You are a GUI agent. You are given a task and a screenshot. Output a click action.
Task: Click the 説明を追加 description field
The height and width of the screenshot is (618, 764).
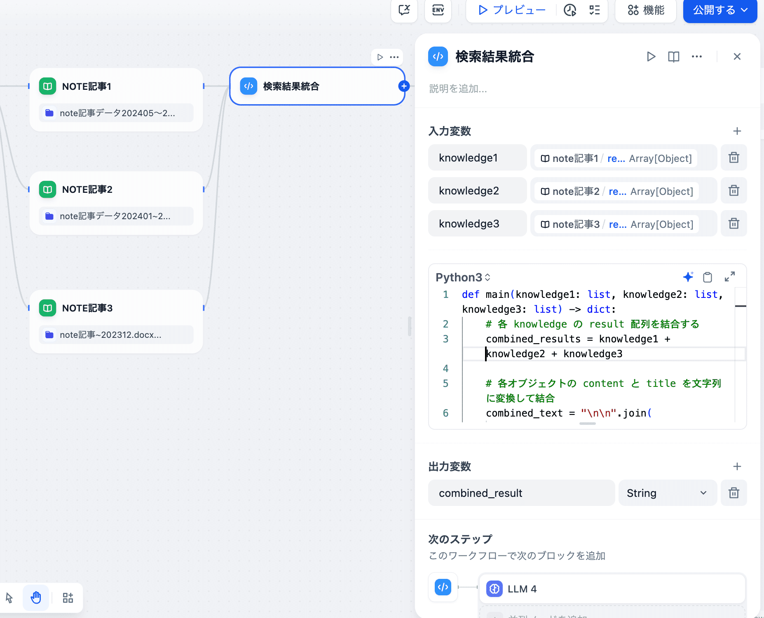click(x=458, y=89)
